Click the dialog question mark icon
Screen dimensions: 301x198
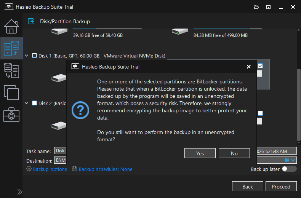[80, 110]
